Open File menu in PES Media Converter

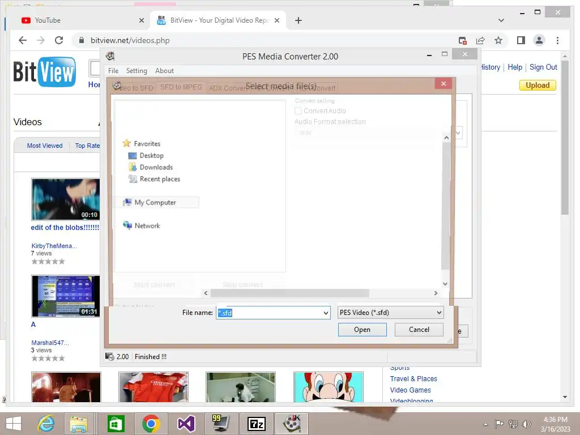point(113,71)
